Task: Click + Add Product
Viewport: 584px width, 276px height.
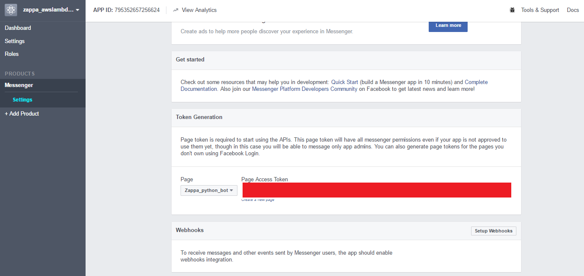Action: (22, 113)
